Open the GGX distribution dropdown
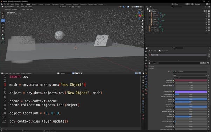 (190, 75)
